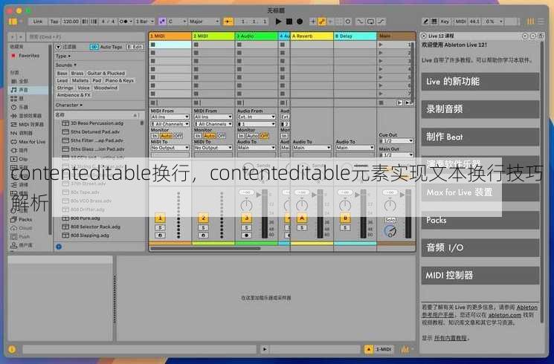Filter by the Bass tag
554x364 pixels.
(62, 73)
